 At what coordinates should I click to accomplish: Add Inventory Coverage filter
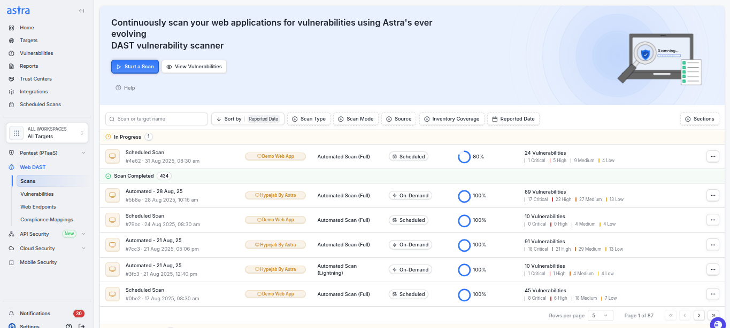point(452,119)
